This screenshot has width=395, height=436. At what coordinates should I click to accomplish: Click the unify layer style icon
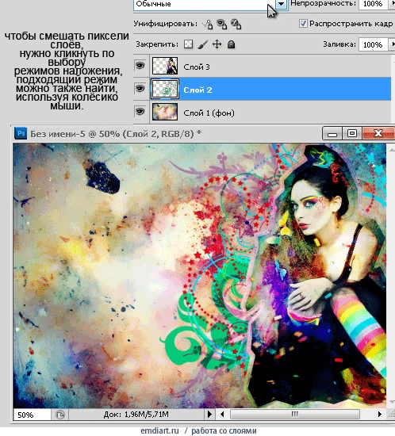pyautogui.click(x=236, y=25)
